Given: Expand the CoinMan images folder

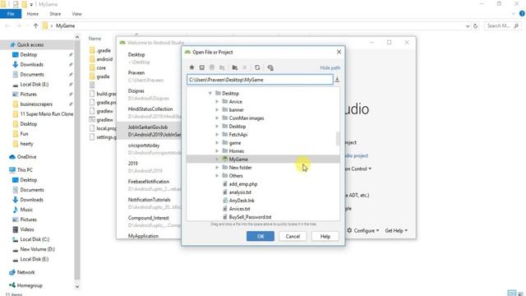Looking at the screenshot, I should (217, 118).
